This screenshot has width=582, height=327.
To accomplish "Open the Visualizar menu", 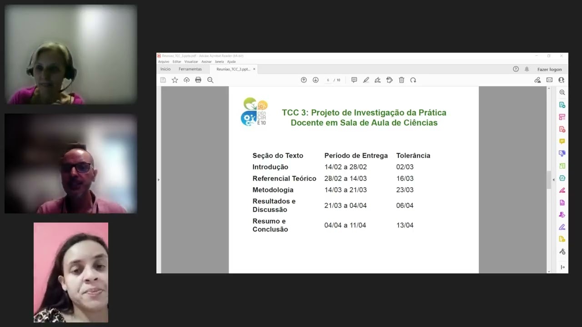I will click(x=191, y=61).
